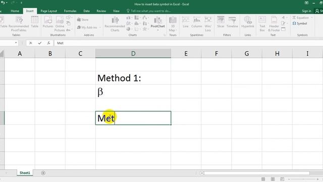This screenshot has height=182, width=323.
Task: Expand the My Add-ins dropdown arrow
Action: coord(100,27)
